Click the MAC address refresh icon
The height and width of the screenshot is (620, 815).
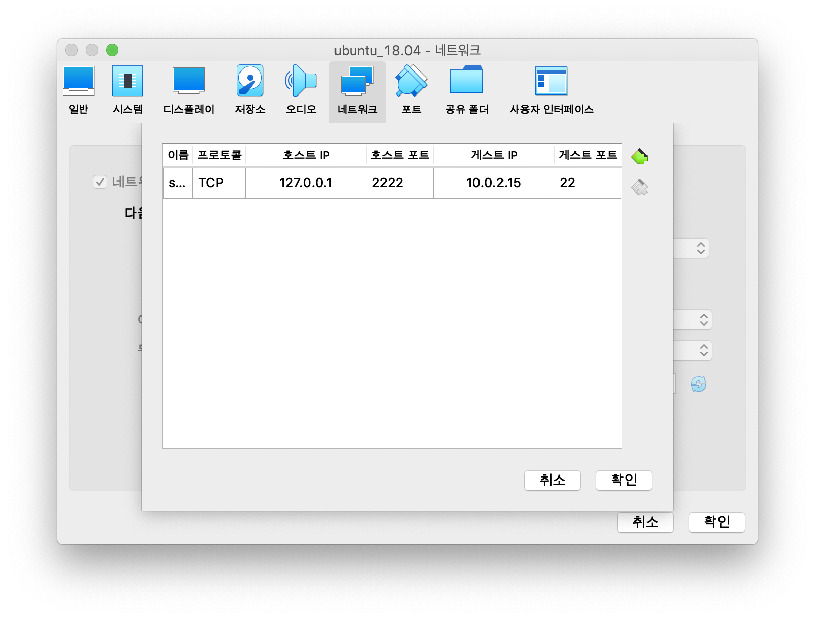[x=699, y=384]
